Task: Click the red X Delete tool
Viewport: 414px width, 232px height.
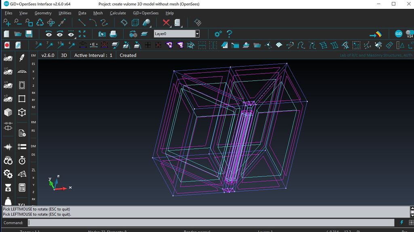Action: (166, 23)
